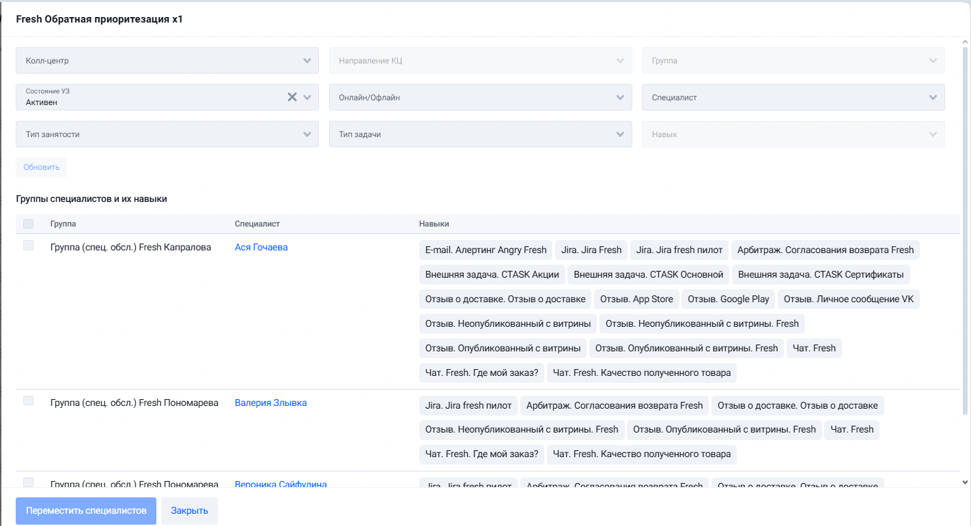971x526 pixels.
Task: Click the Группа column header
Action: point(64,224)
